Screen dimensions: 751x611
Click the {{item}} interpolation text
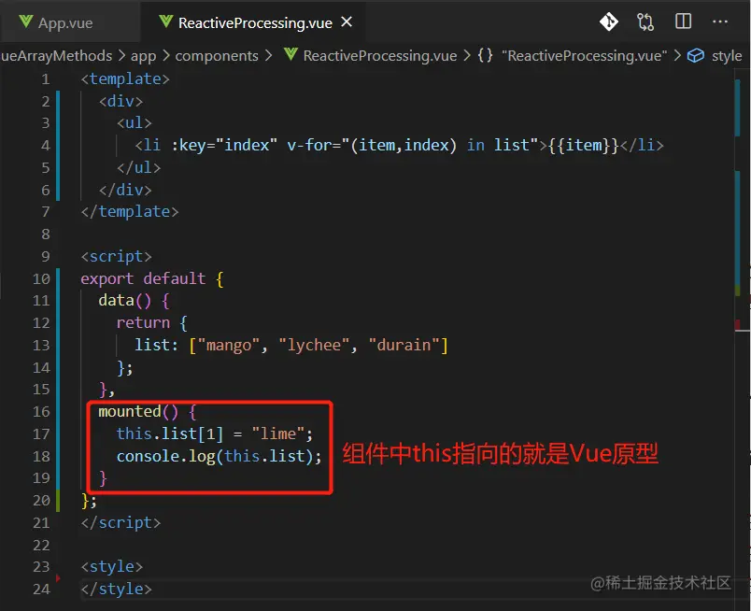point(584,145)
